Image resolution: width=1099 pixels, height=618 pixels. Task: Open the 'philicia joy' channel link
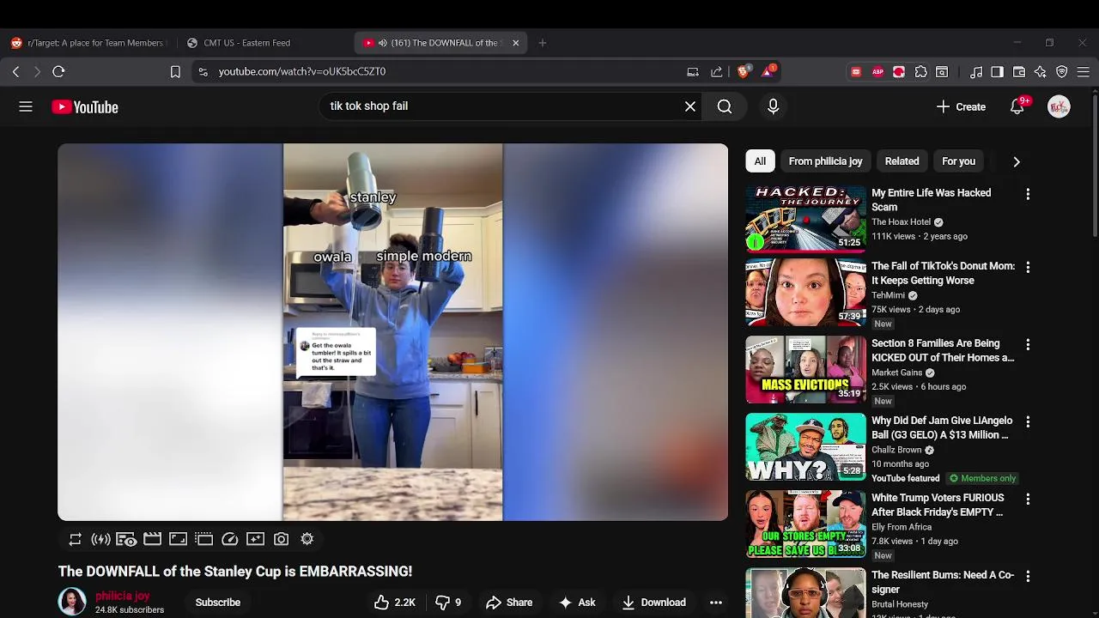coord(122,596)
